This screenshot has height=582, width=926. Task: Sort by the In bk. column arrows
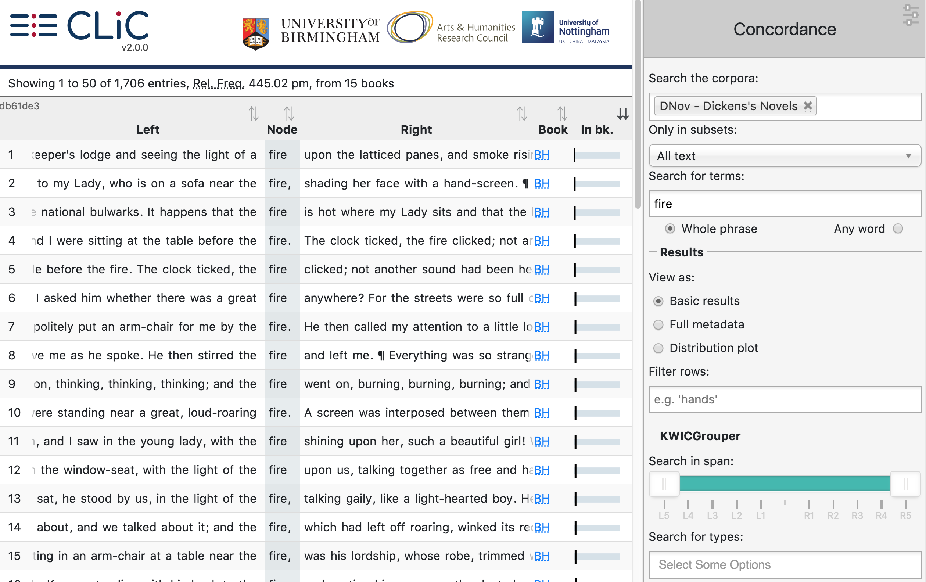tap(622, 114)
